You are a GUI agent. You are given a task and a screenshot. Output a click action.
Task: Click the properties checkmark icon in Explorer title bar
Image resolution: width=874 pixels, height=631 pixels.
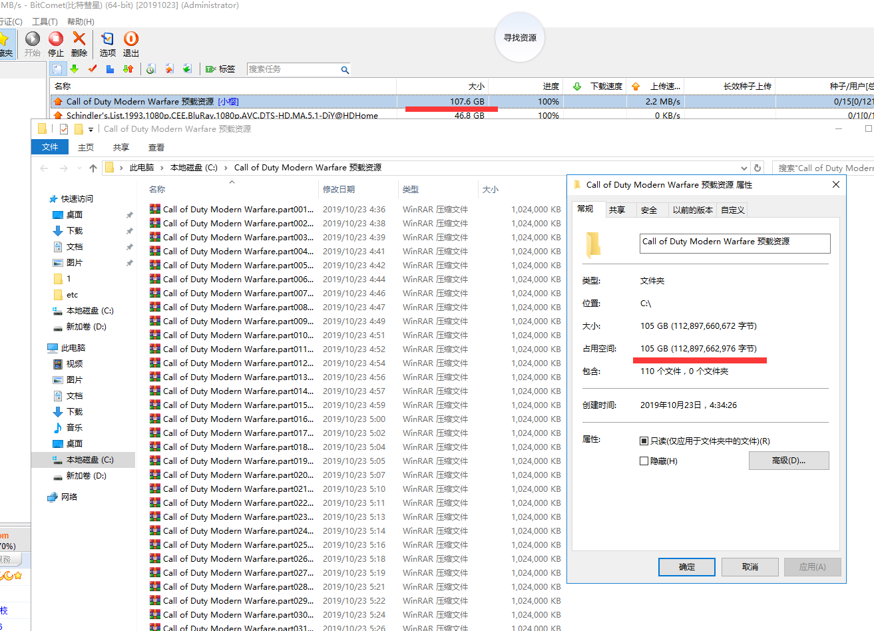(x=64, y=129)
